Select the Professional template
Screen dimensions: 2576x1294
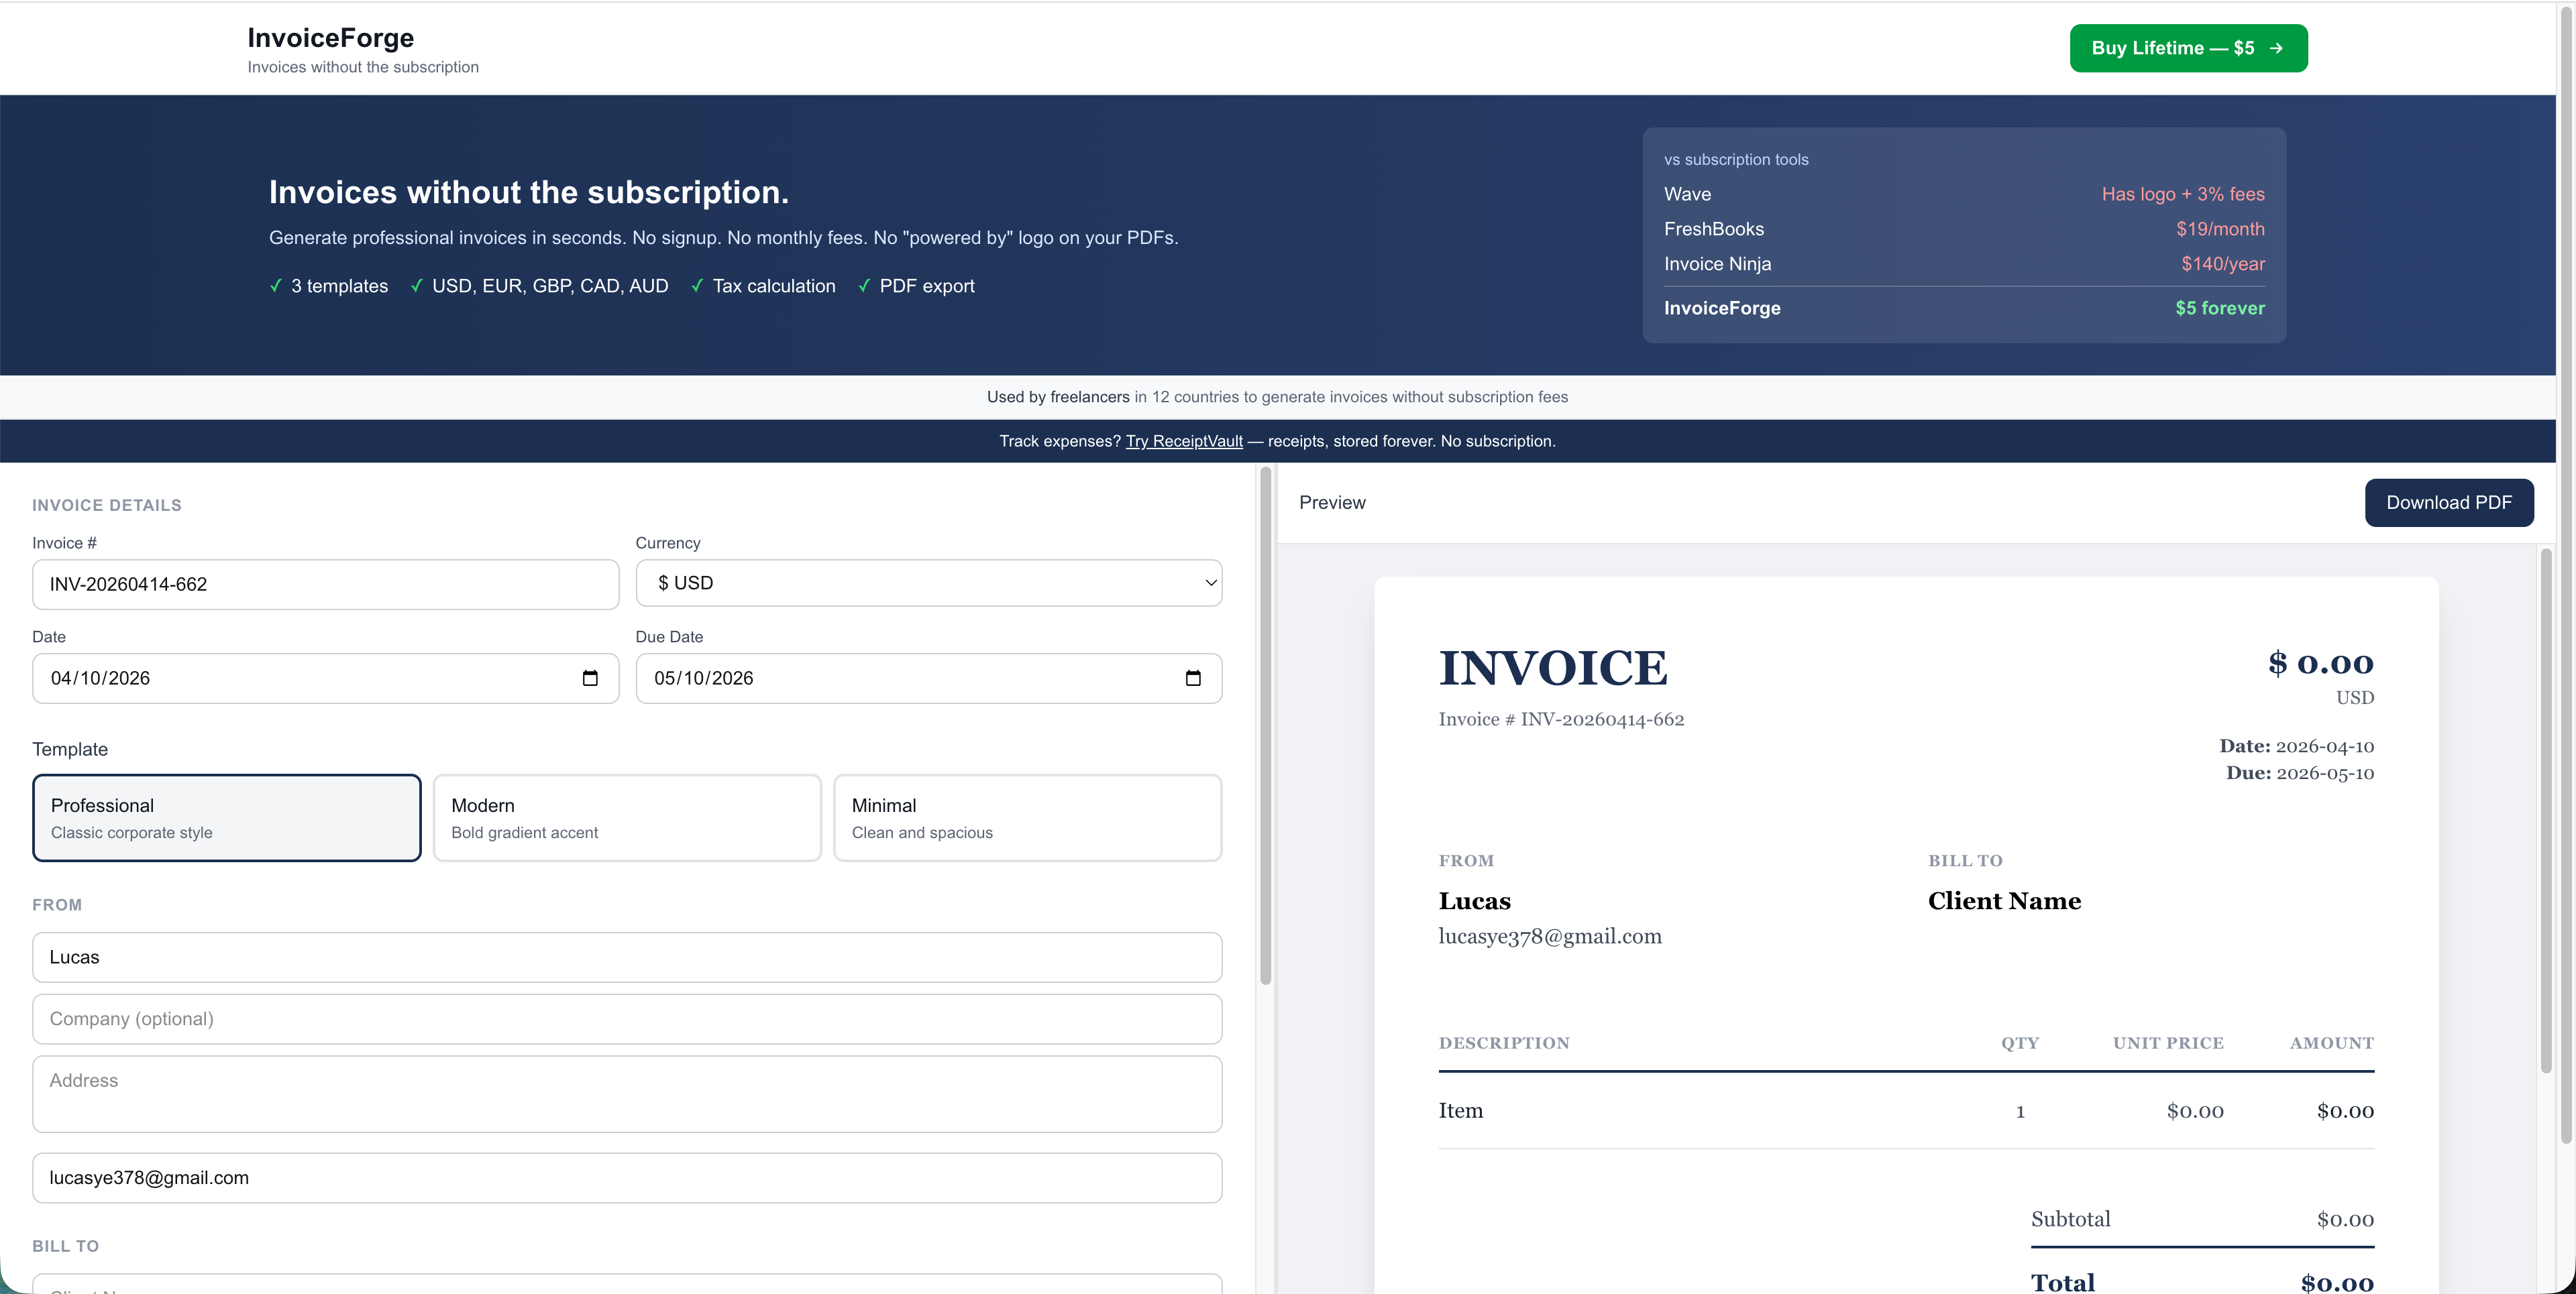click(x=226, y=817)
